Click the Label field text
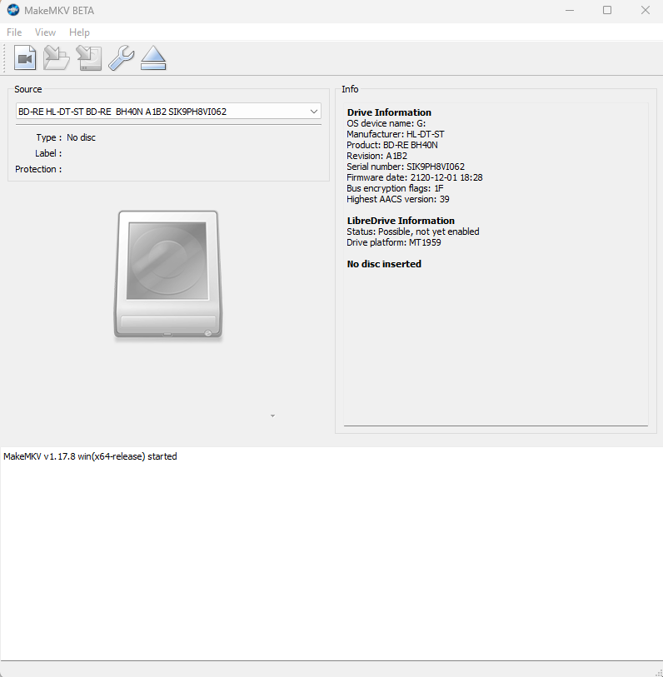Viewport: 663px width, 677px height. 48,153
